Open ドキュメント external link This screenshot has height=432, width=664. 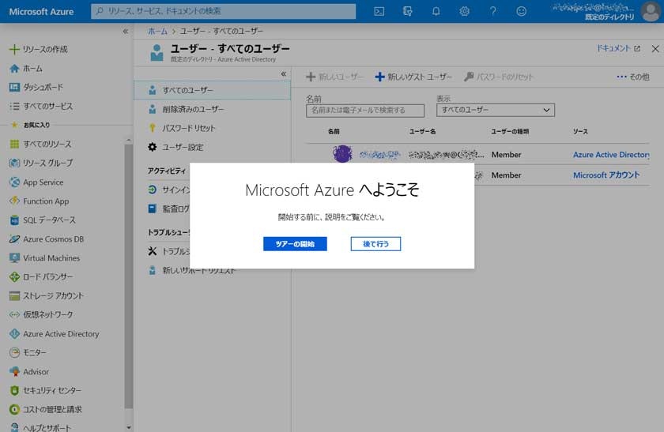coord(618,48)
